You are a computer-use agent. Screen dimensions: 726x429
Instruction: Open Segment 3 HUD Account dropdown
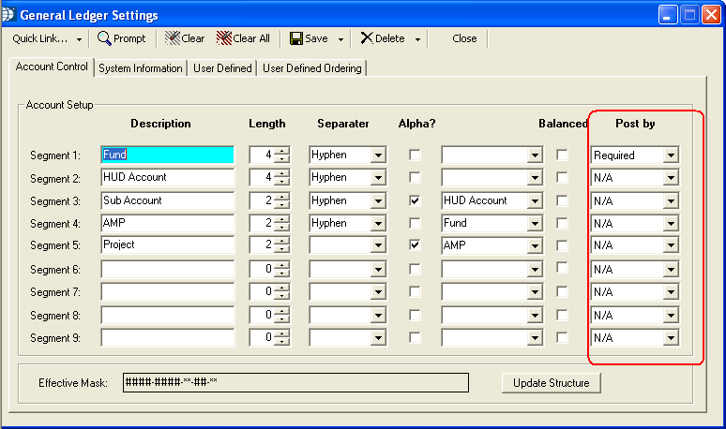[x=535, y=200]
